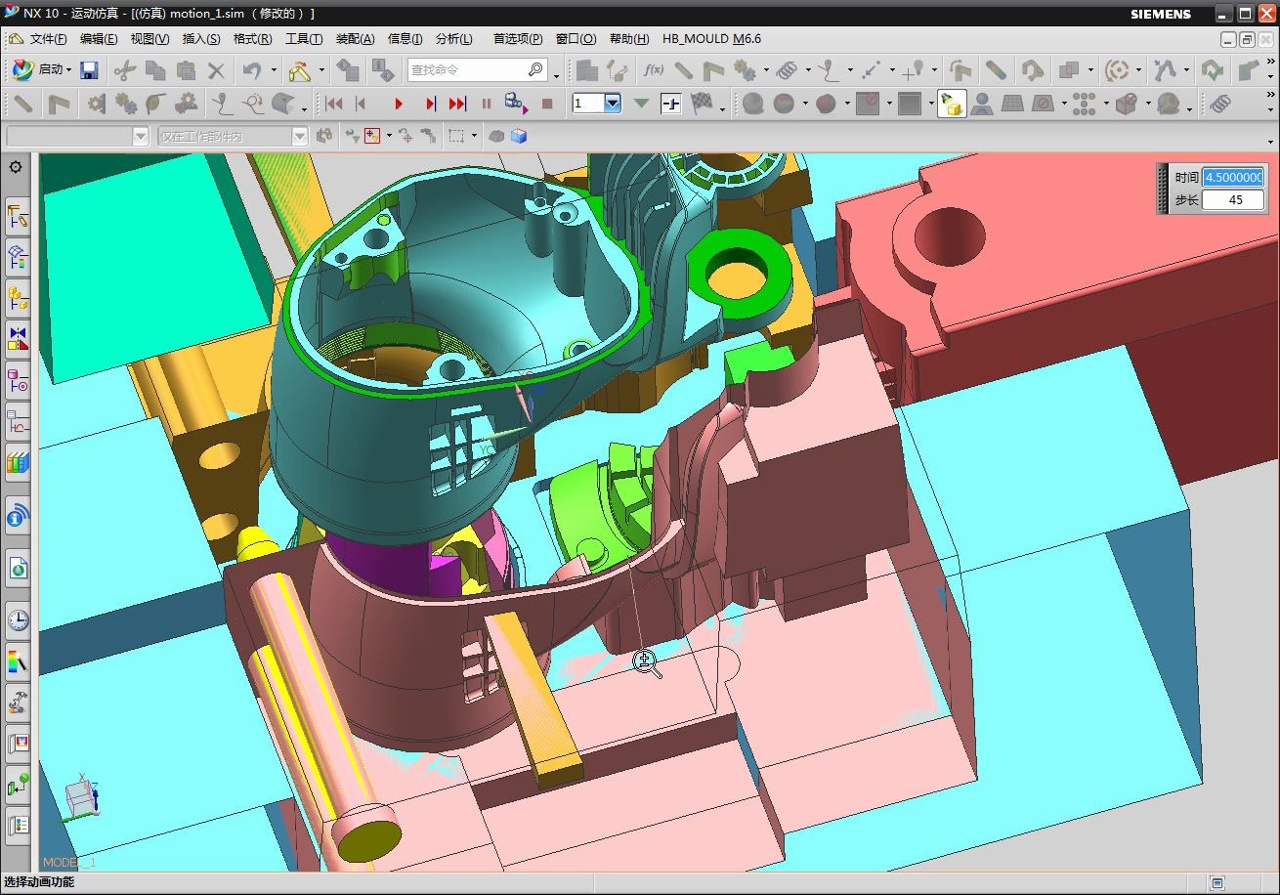This screenshot has width=1280, height=895.
Task: Jump to last animation step
Action: tap(457, 104)
